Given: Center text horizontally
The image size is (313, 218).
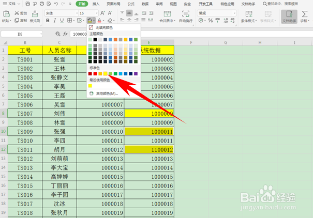Looking at the screenshot, I should (129, 20).
